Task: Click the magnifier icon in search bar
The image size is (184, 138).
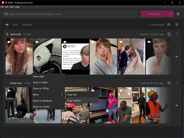Action: 6,14
